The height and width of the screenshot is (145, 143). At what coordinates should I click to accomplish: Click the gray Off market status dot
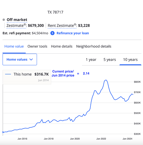(x=4, y=20)
